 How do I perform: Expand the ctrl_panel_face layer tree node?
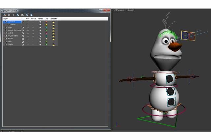(x=4, y=36)
